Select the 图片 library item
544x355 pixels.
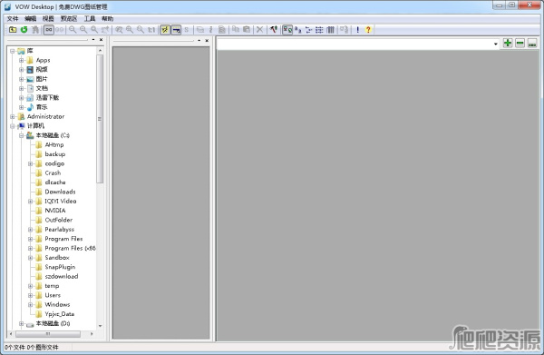click(42, 79)
